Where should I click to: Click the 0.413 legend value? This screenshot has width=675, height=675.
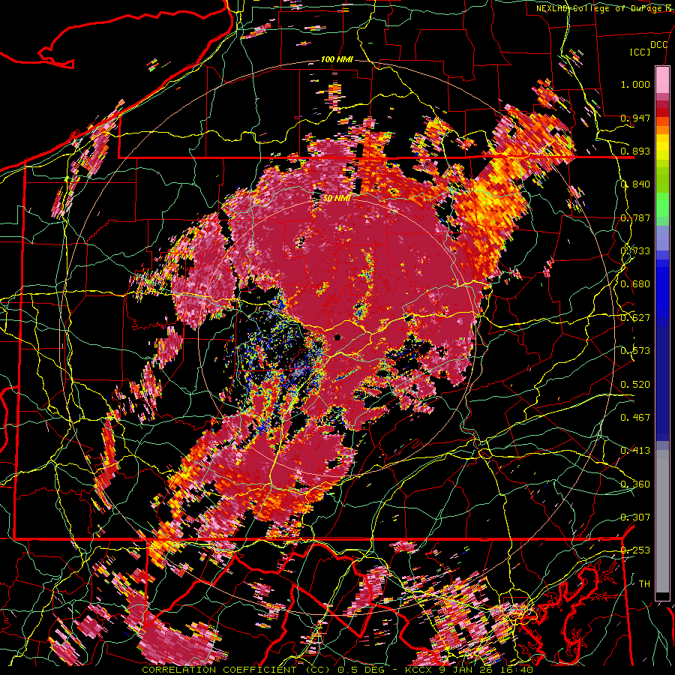pyautogui.click(x=635, y=451)
